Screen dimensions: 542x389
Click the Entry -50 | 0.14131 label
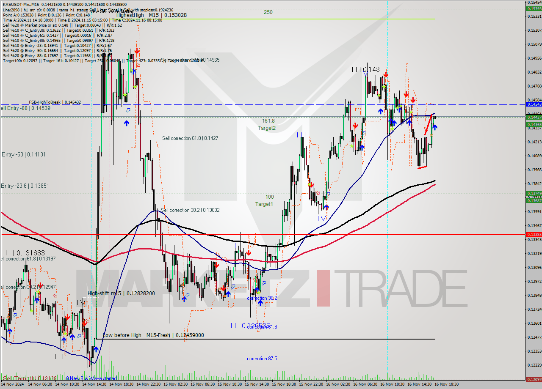tap(24, 155)
